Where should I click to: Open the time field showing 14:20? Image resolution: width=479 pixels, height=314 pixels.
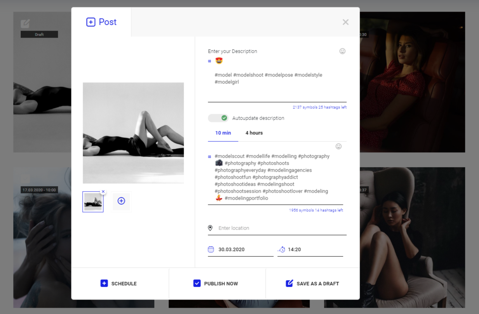[x=310, y=249]
